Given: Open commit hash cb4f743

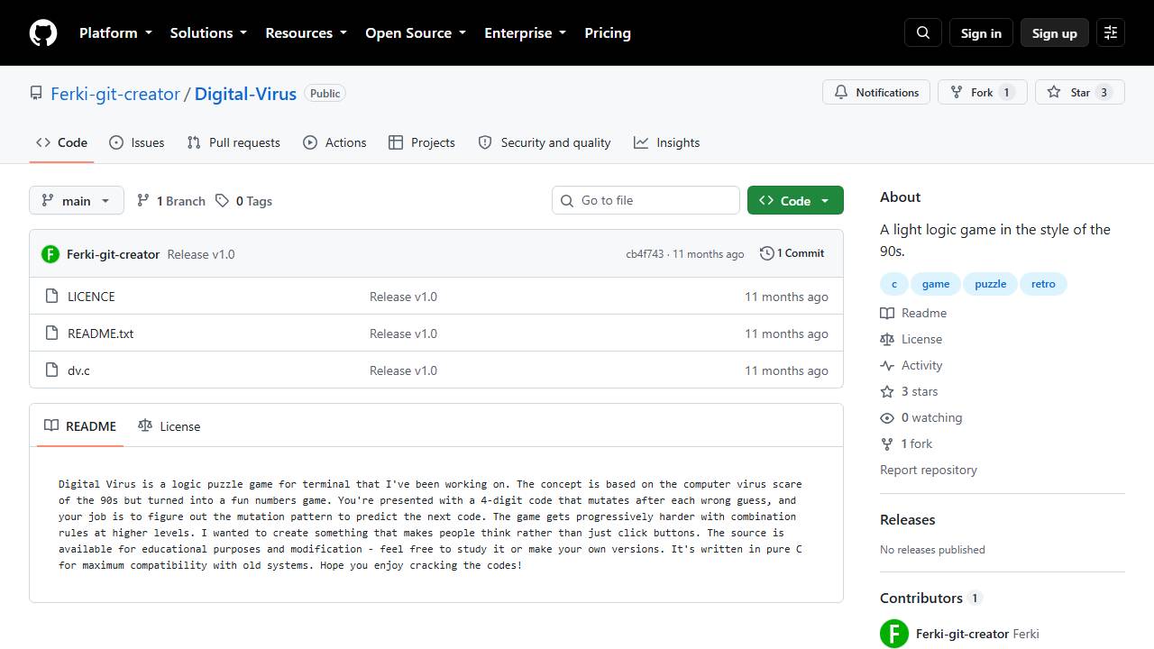Looking at the screenshot, I should (645, 254).
